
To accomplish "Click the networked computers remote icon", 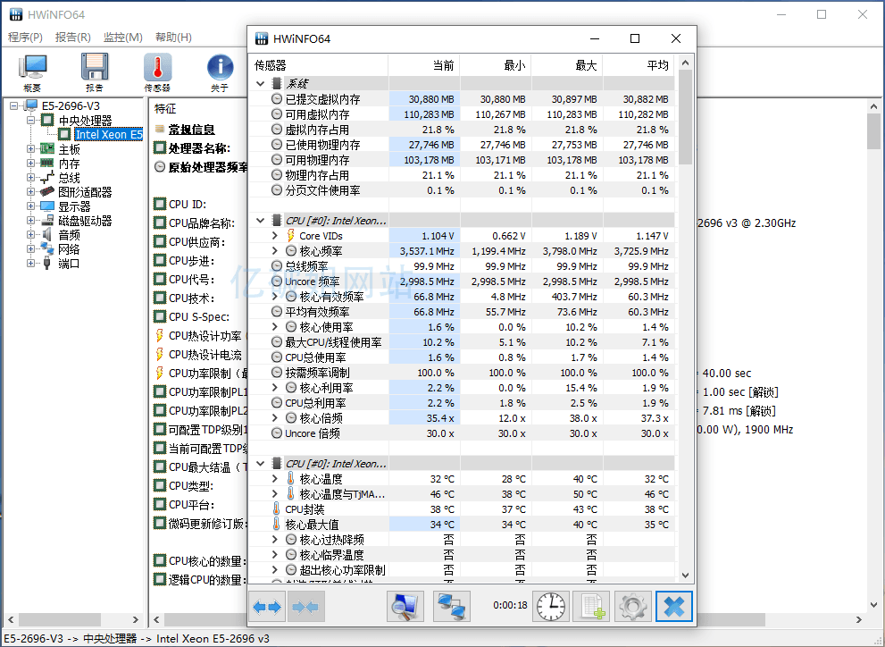I will point(452,607).
